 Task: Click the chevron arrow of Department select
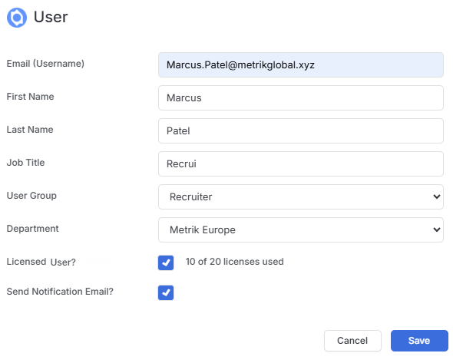[437, 230]
